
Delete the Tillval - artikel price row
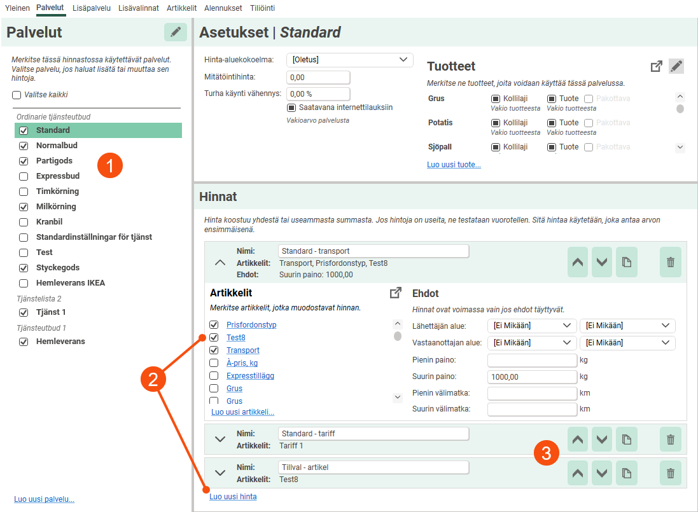click(x=670, y=473)
